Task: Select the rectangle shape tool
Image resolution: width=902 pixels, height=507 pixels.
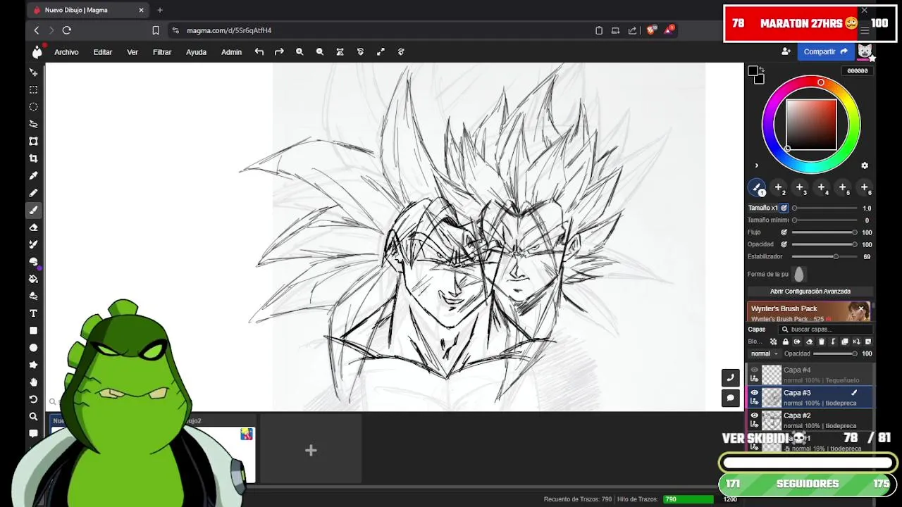Action: coord(33,330)
